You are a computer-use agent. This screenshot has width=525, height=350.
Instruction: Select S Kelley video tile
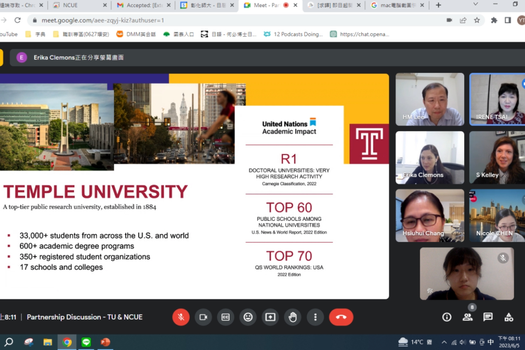point(497,158)
